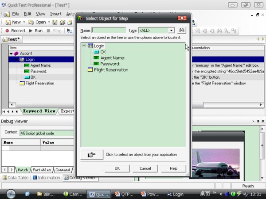
Task: Select Agent Name: edit object in dialog tree
Action: pos(113,57)
